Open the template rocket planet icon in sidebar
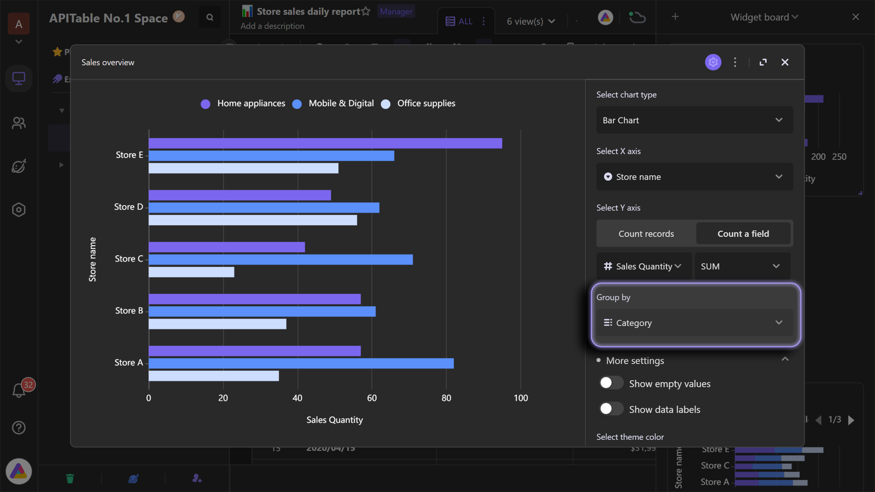The image size is (875, 492). [19, 166]
